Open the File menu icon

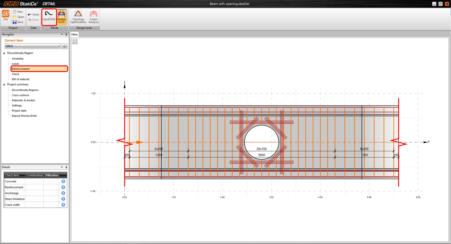click(6, 15)
